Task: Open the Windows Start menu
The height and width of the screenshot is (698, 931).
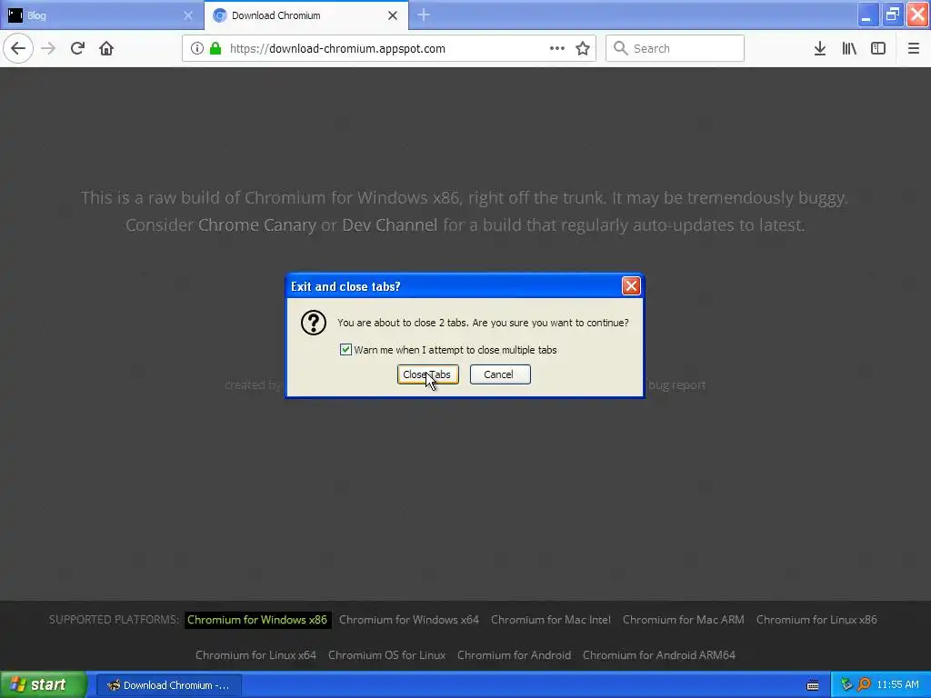Action: click(43, 684)
